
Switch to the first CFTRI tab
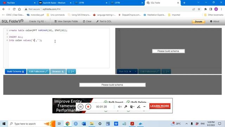point(91,3)
